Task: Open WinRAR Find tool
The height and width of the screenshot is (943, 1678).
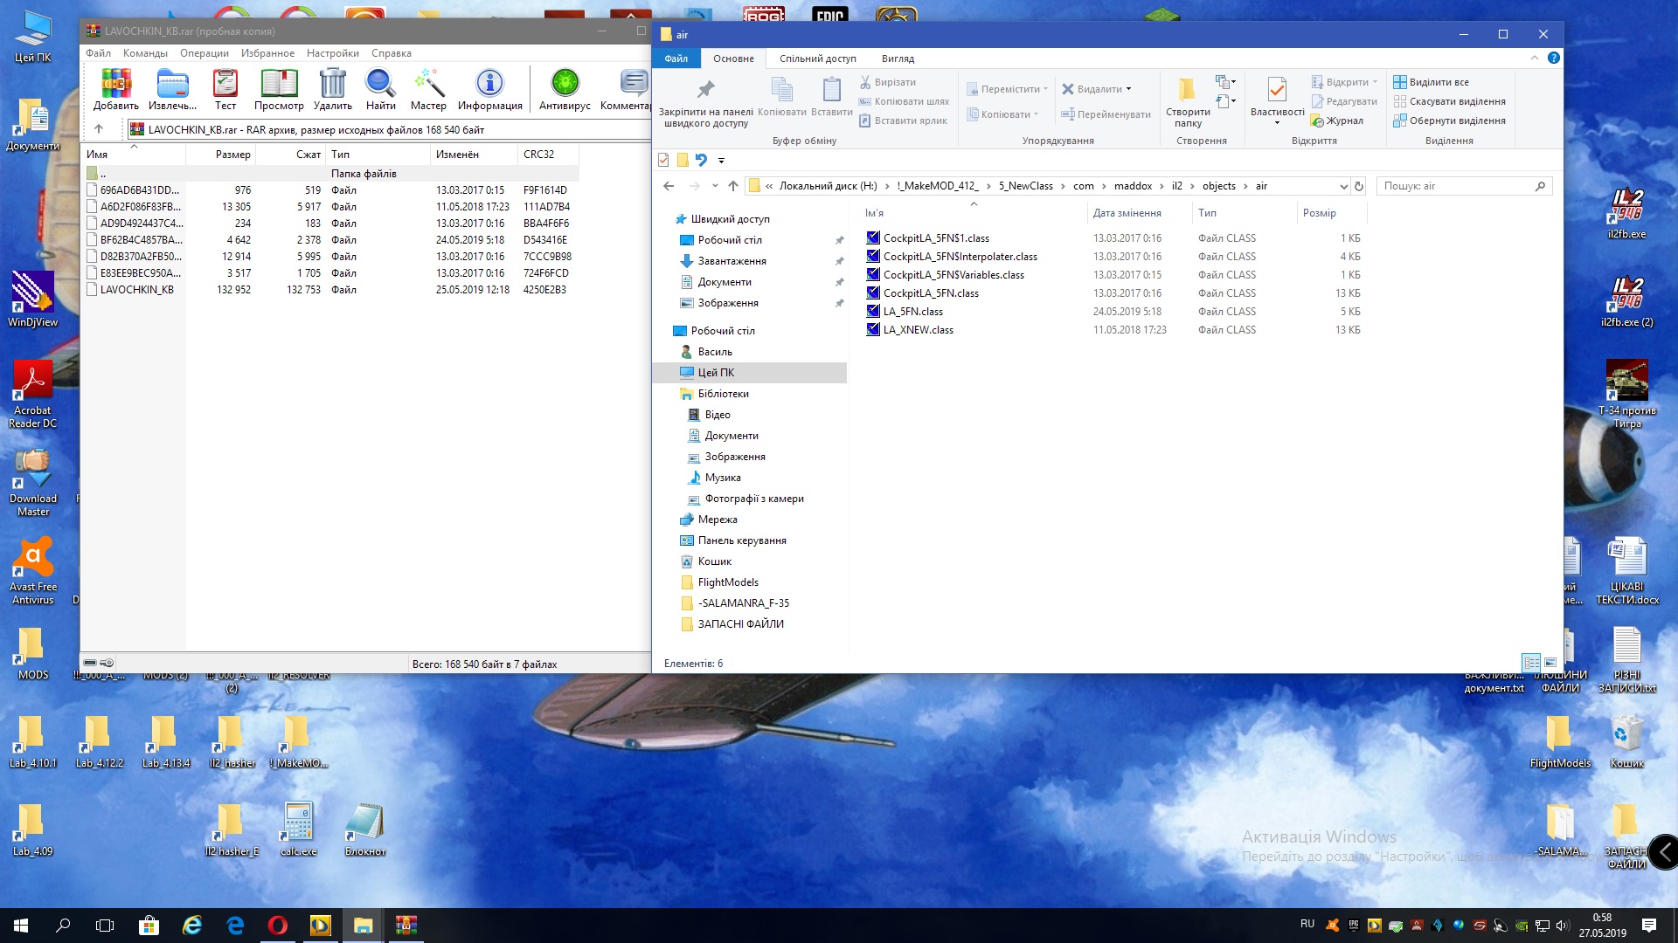Action: point(380,85)
